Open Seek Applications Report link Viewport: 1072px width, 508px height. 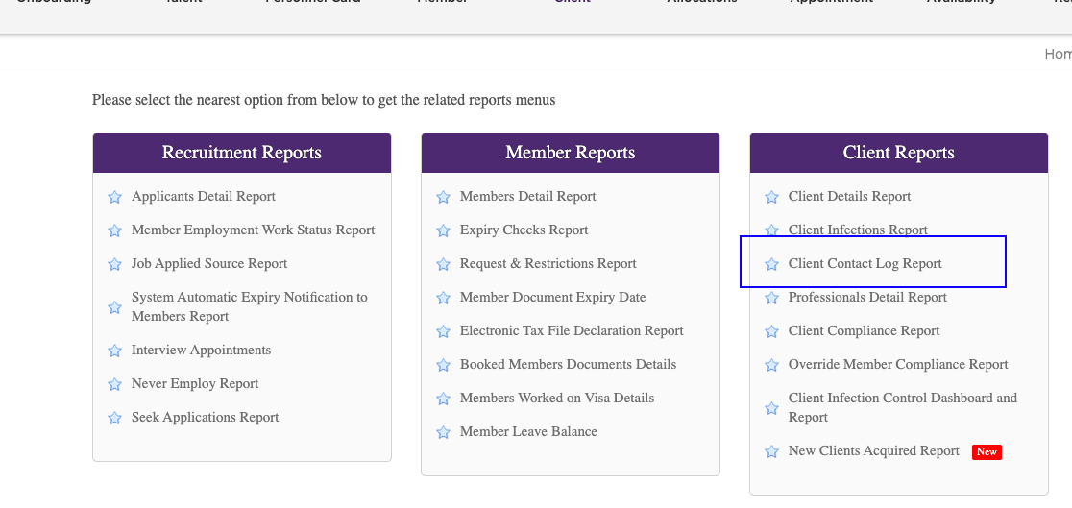[206, 417]
